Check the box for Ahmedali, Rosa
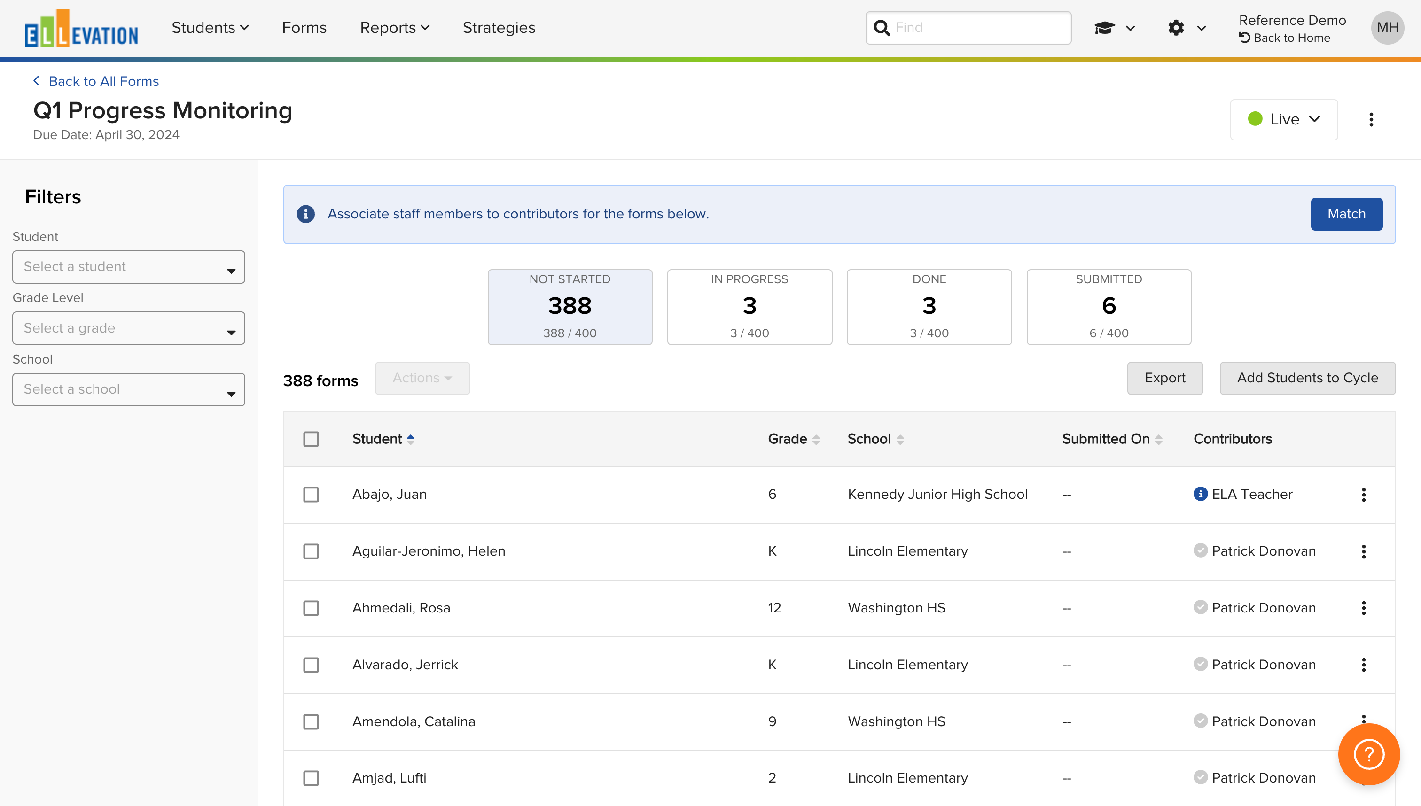Image resolution: width=1421 pixels, height=806 pixels. point(311,608)
